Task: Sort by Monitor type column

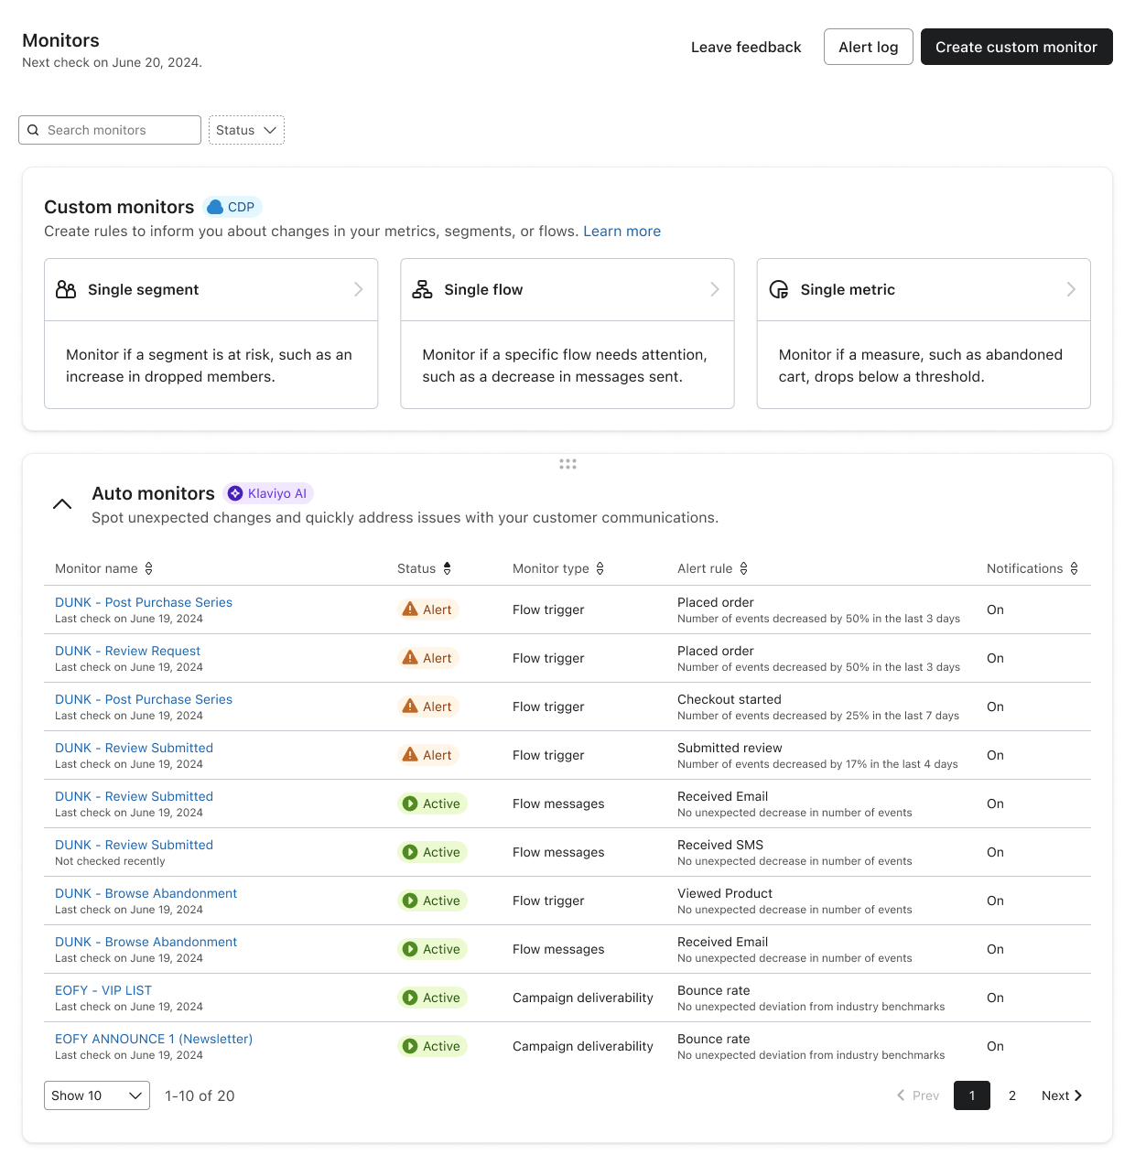Action: pos(600,568)
